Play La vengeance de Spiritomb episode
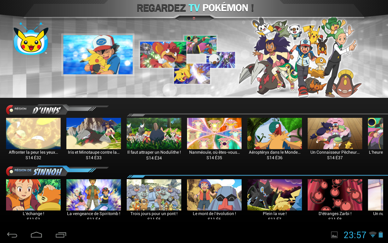This screenshot has height=243, width=388. 94,195
